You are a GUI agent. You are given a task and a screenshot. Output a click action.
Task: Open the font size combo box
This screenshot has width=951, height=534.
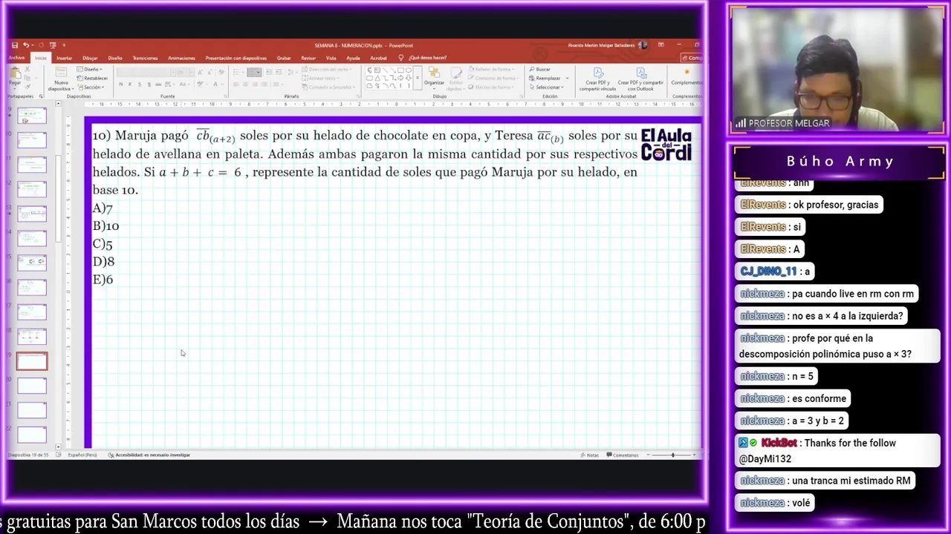pos(186,72)
